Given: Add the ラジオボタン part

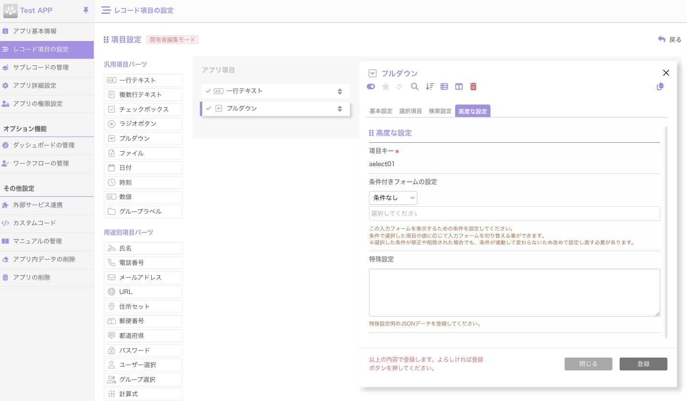Looking at the screenshot, I should coord(143,124).
